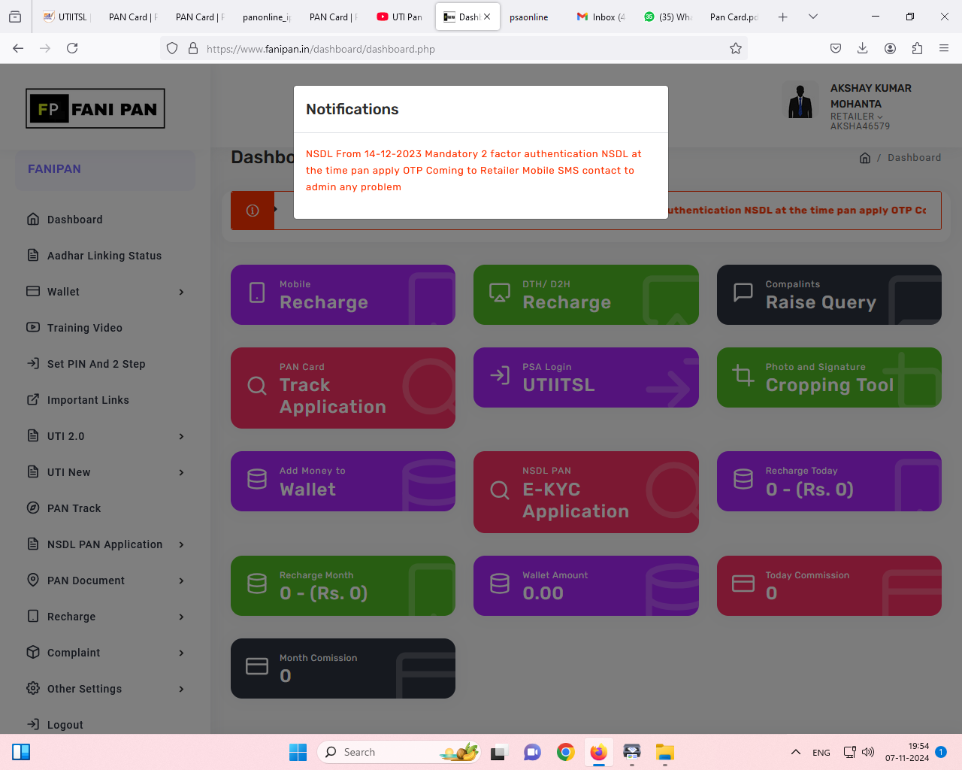The image size is (962, 770).
Task: Open the PAN Card Track Application tile
Action: tap(343, 388)
